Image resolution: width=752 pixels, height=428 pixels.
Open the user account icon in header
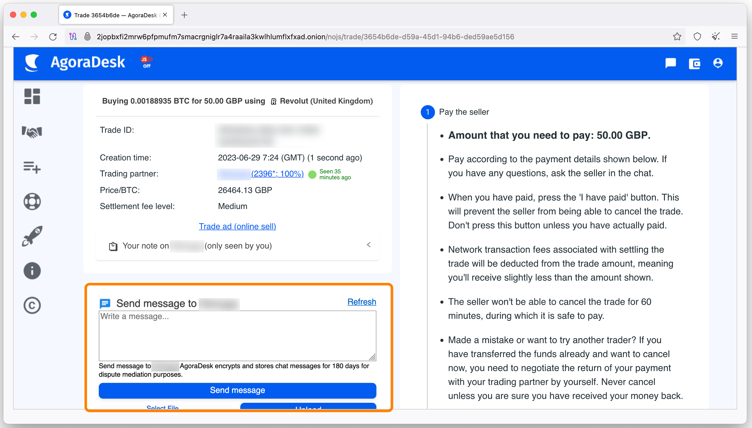click(718, 63)
